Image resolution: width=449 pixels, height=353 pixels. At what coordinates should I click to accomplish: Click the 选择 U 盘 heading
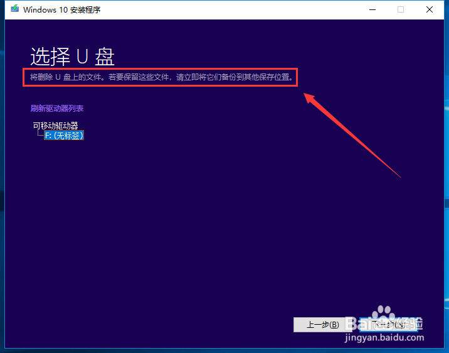(73, 57)
